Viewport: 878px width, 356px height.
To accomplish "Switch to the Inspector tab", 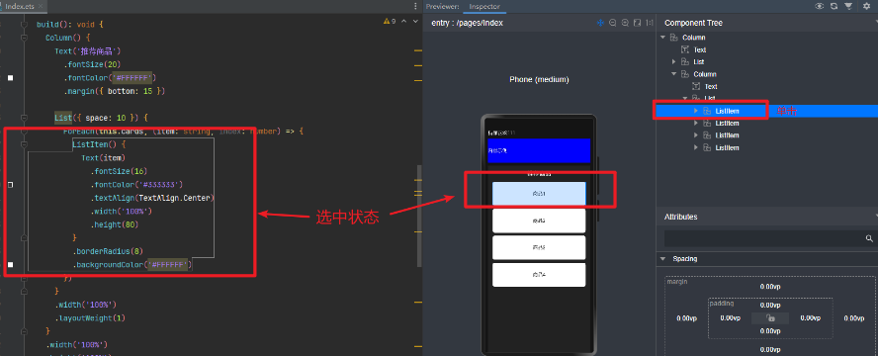I will tap(484, 6).
